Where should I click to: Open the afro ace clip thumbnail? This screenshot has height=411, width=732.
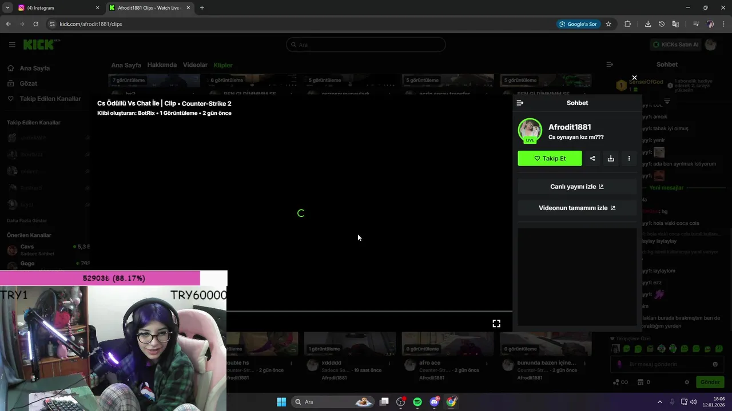(448, 344)
